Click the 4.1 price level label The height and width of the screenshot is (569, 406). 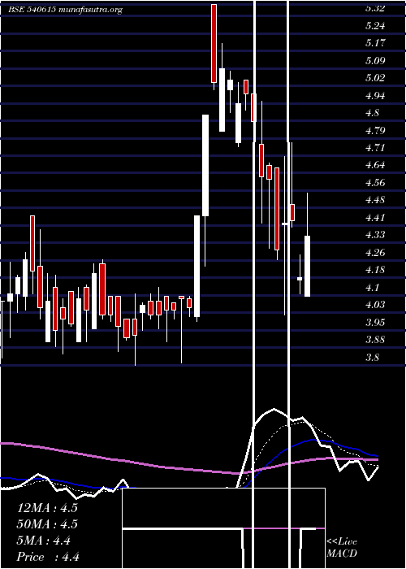pyautogui.click(x=372, y=287)
